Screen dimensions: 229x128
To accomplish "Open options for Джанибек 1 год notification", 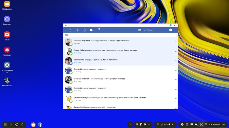I will pyautogui.click(x=175, y=99).
